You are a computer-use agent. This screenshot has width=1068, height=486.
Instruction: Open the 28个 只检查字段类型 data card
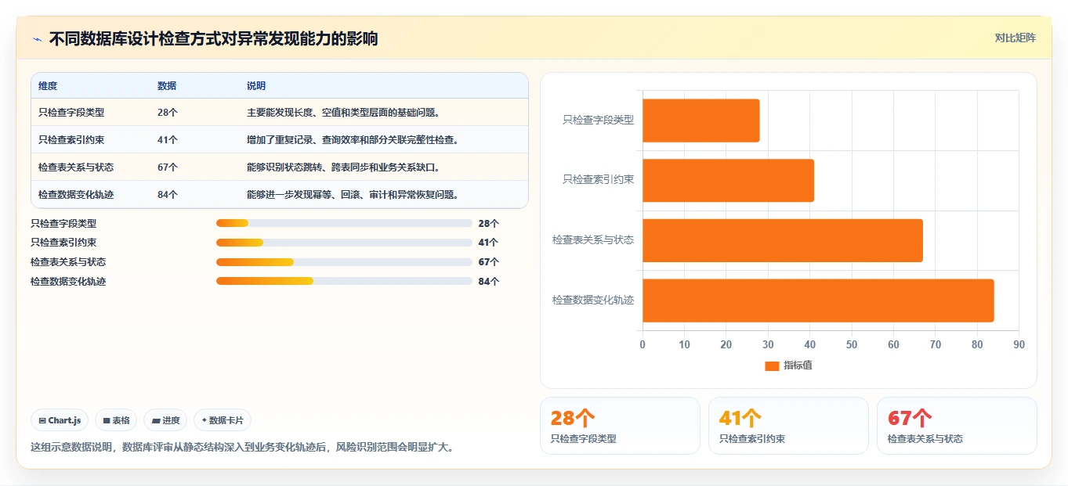point(620,426)
